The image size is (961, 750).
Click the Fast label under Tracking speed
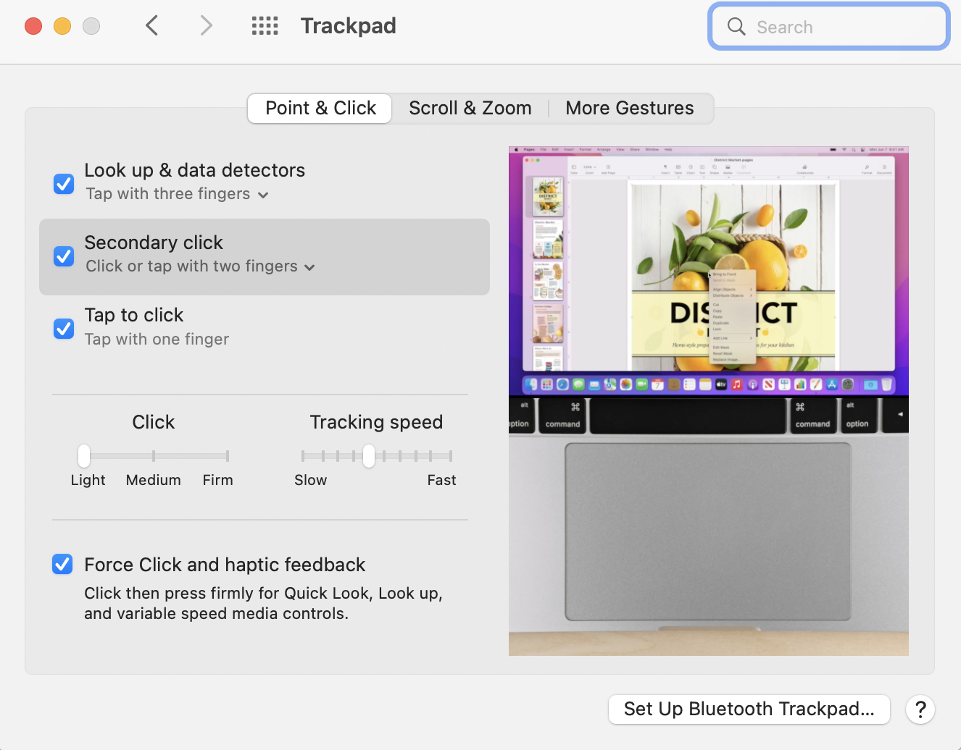pyautogui.click(x=441, y=480)
